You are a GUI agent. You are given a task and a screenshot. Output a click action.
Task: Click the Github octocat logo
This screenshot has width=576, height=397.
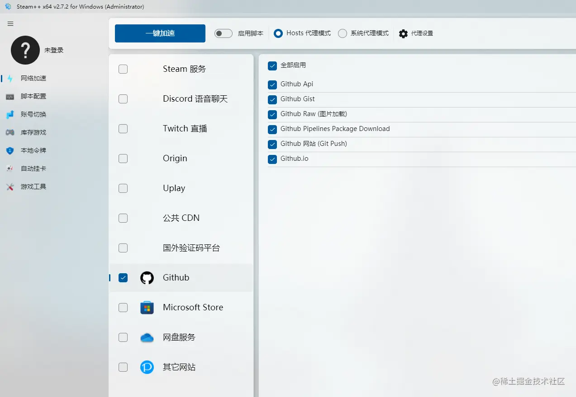coord(147,278)
